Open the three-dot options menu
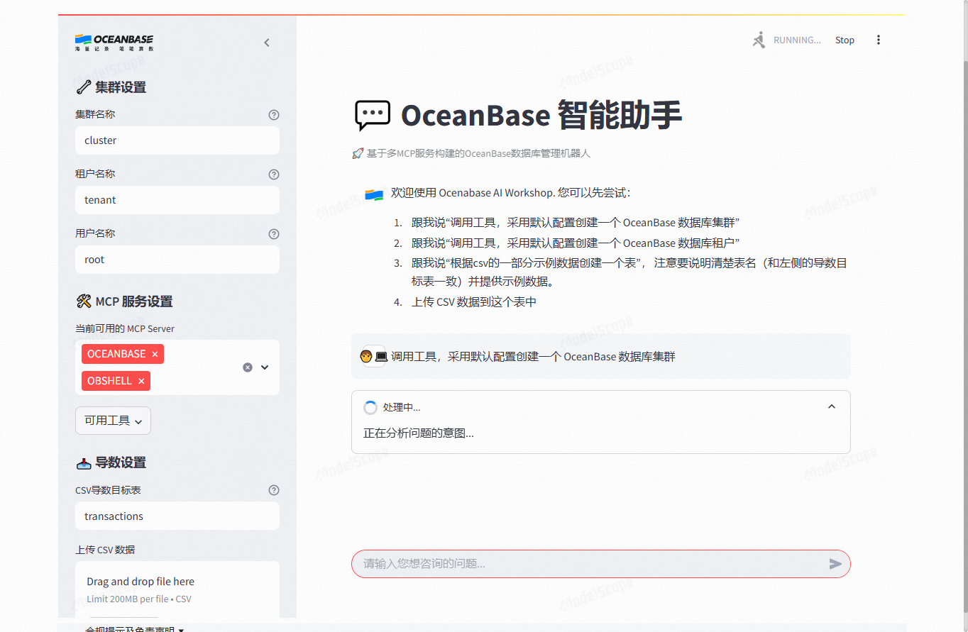This screenshot has height=632, width=968. tap(879, 40)
